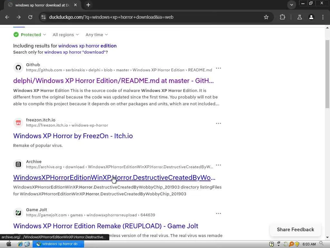
Task: Open Windows XP Horror Edition Remake Game Jolt link
Action: (106, 226)
